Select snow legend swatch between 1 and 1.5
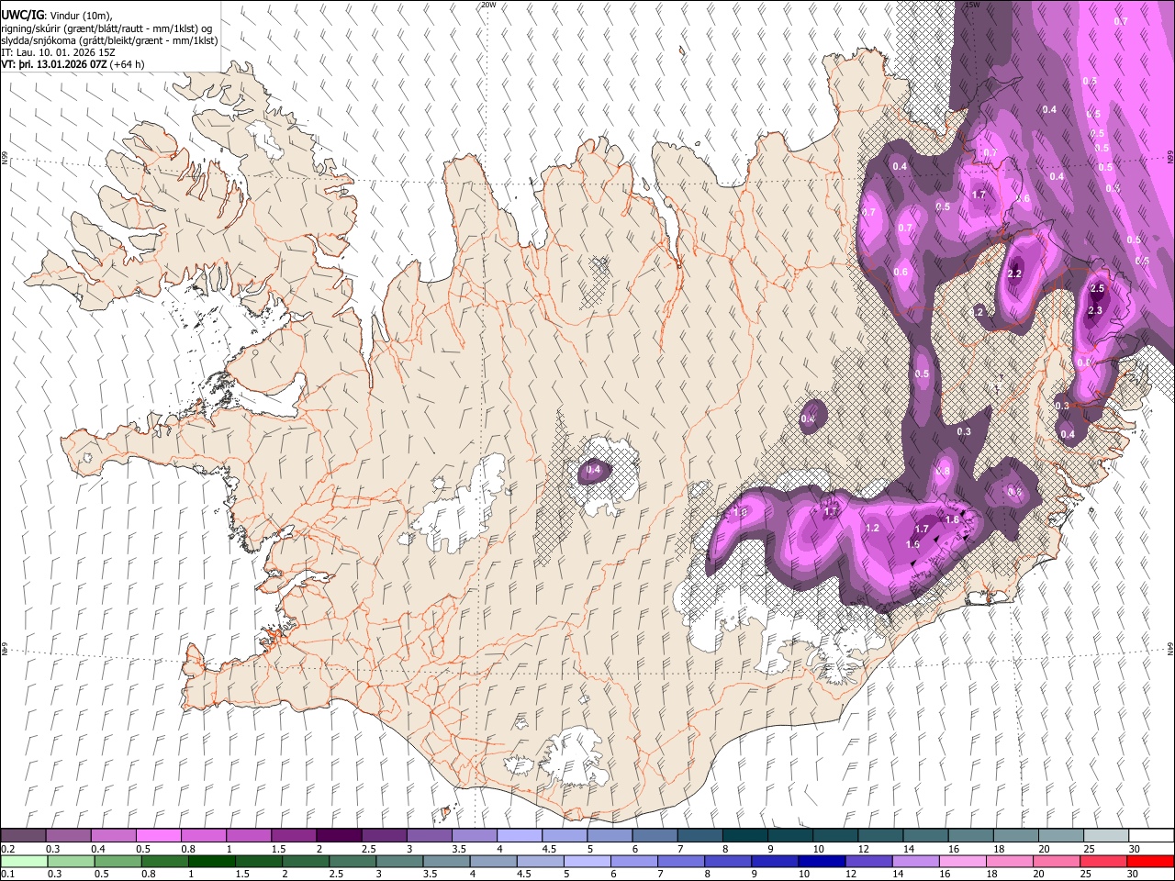This screenshot has width=1175, height=881. coord(249,835)
